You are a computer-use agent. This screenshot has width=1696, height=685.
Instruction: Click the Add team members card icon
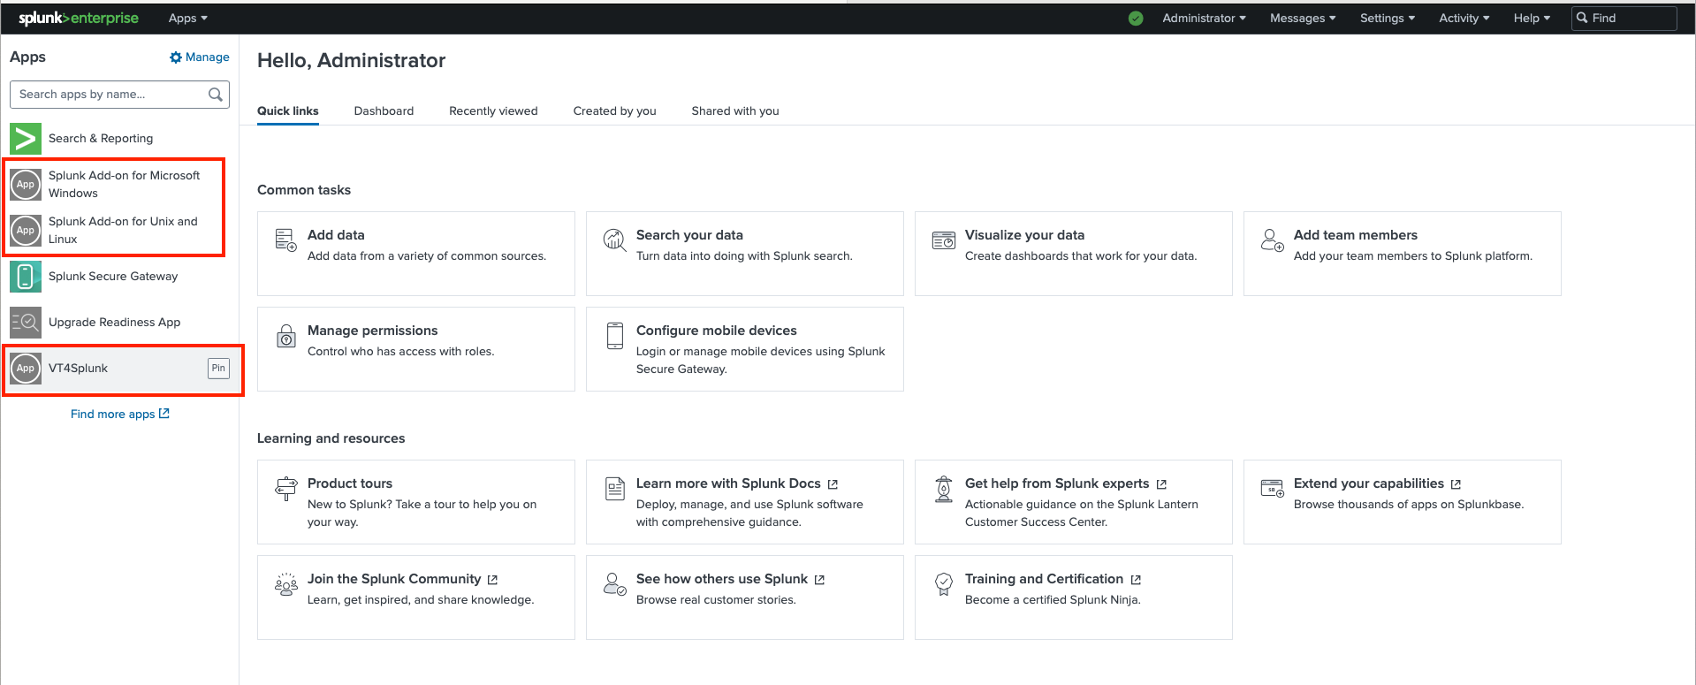[1272, 240]
